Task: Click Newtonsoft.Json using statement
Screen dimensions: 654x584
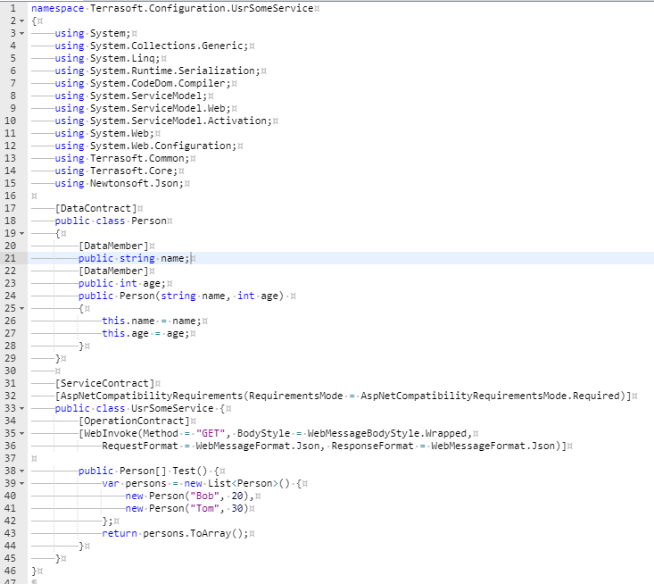Action: click(x=120, y=184)
